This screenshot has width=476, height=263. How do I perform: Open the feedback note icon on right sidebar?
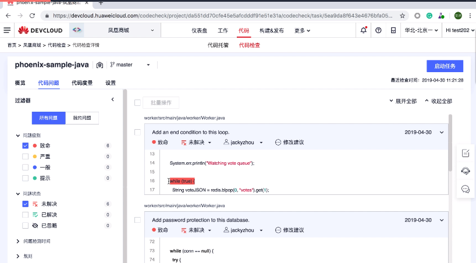[466, 154]
